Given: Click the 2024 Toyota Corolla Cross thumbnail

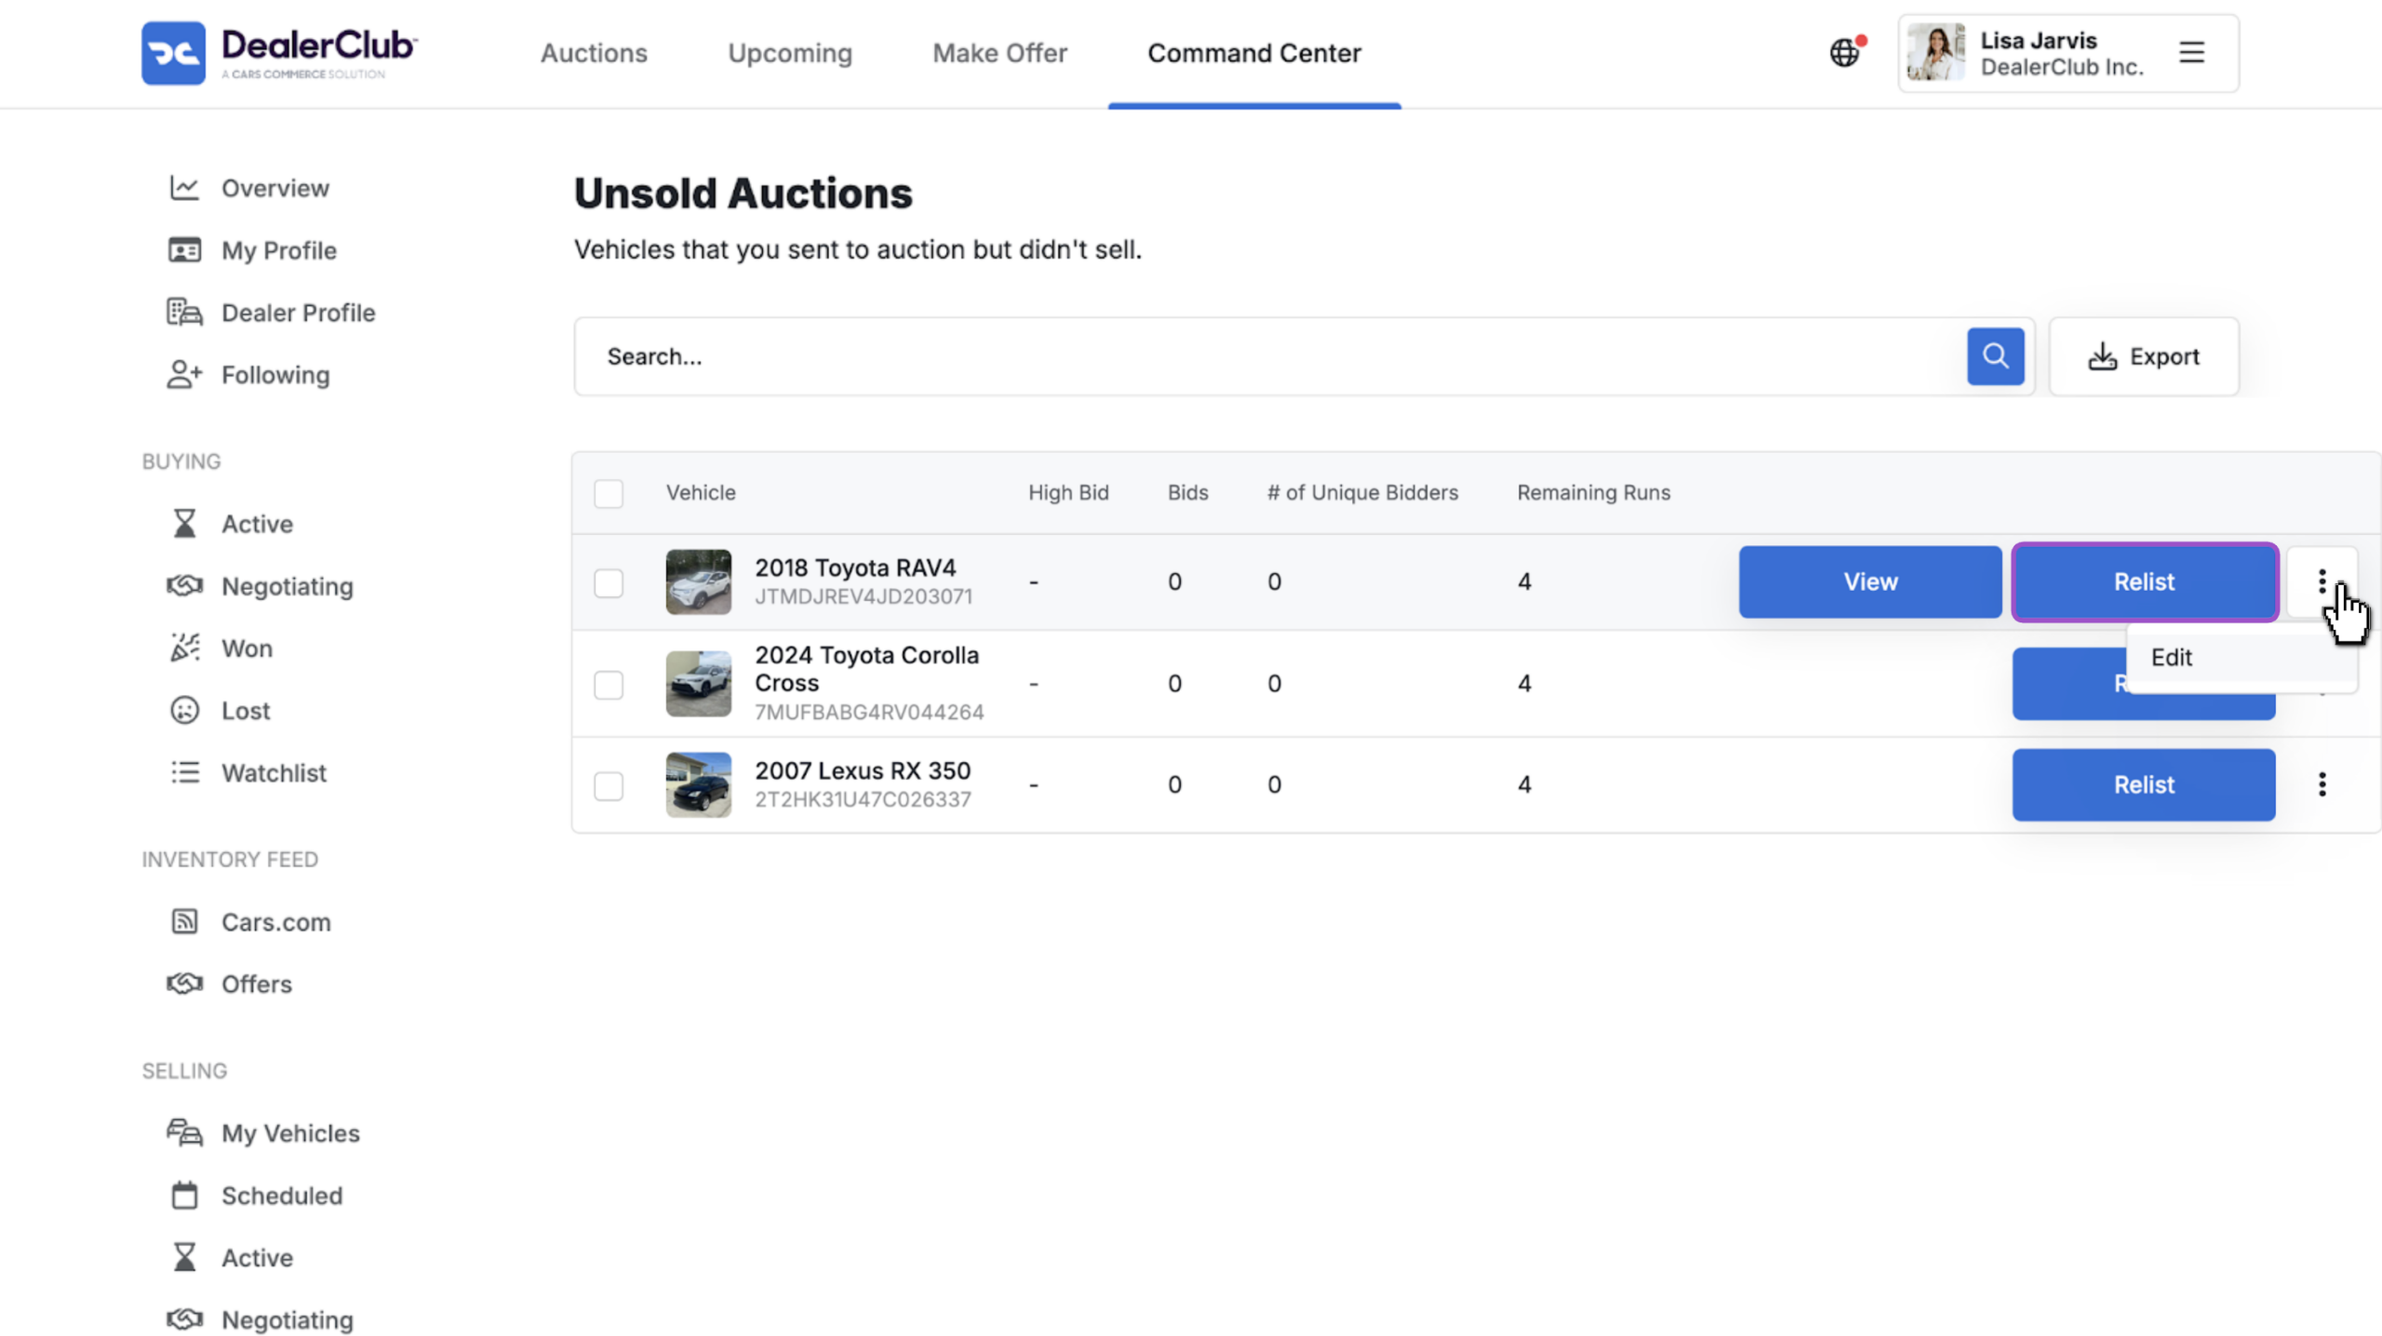Looking at the screenshot, I should point(698,683).
